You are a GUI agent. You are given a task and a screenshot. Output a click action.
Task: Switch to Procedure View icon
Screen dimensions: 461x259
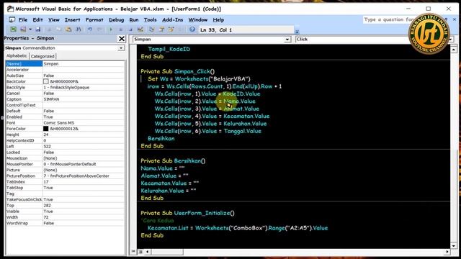pos(134,252)
